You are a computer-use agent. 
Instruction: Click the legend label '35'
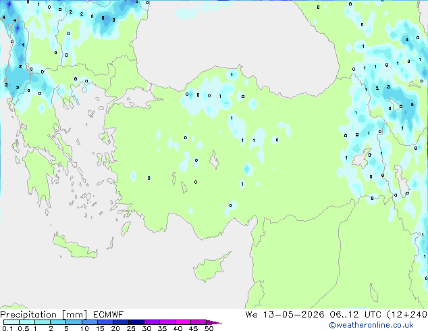click(x=162, y=328)
